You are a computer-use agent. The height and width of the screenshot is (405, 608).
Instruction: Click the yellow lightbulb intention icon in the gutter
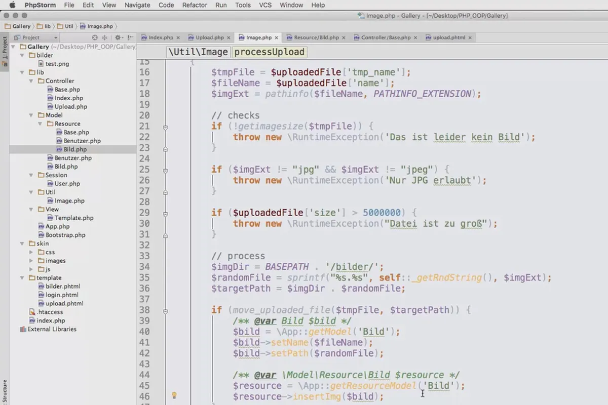pyautogui.click(x=174, y=395)
